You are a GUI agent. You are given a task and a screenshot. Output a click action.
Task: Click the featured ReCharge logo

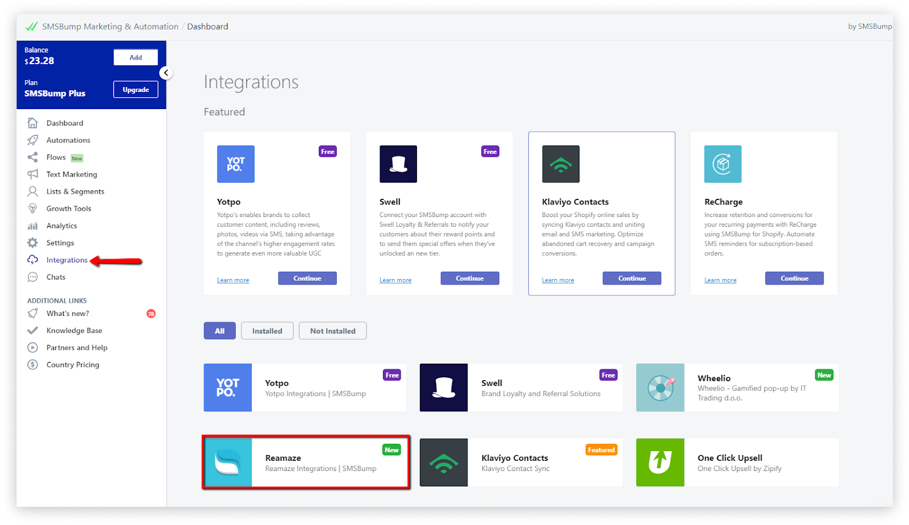723,164
